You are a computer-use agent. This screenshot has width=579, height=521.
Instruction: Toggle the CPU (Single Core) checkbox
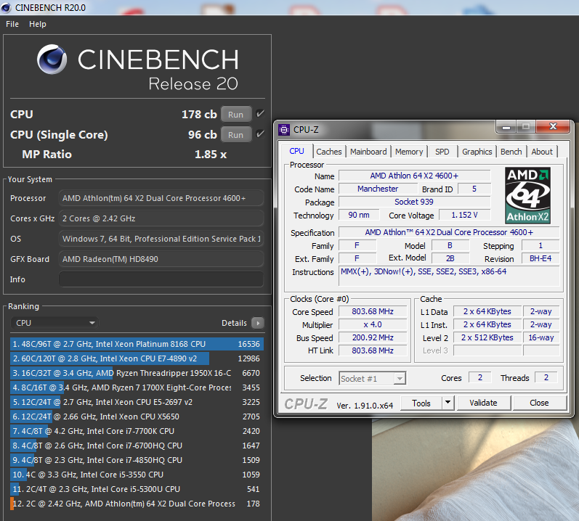coord(260,134)
